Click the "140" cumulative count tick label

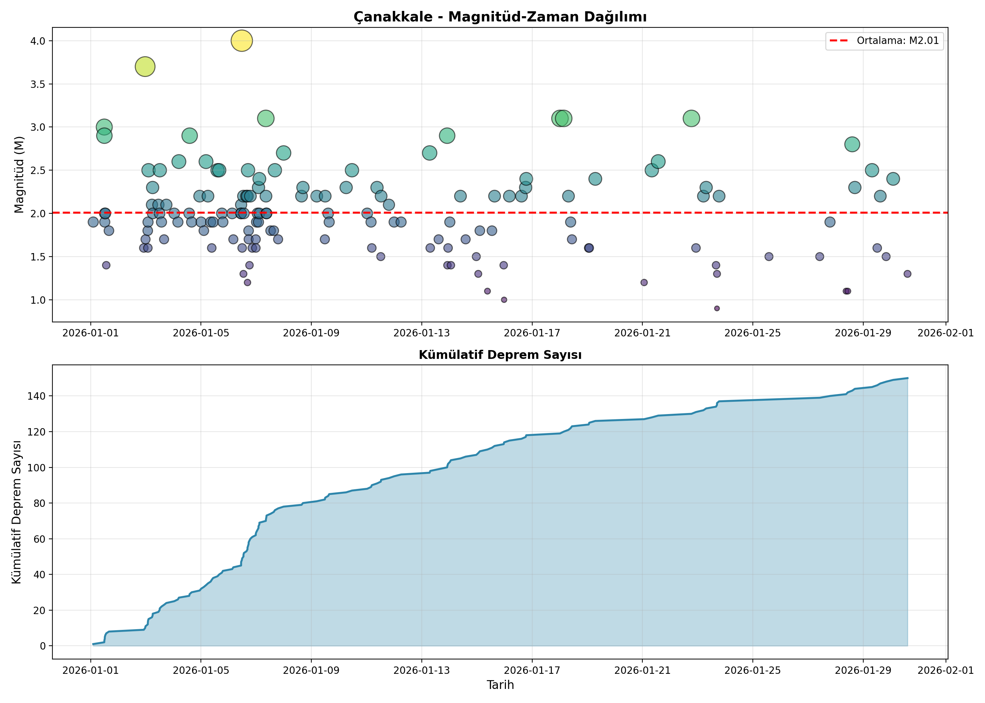point(36,396)
